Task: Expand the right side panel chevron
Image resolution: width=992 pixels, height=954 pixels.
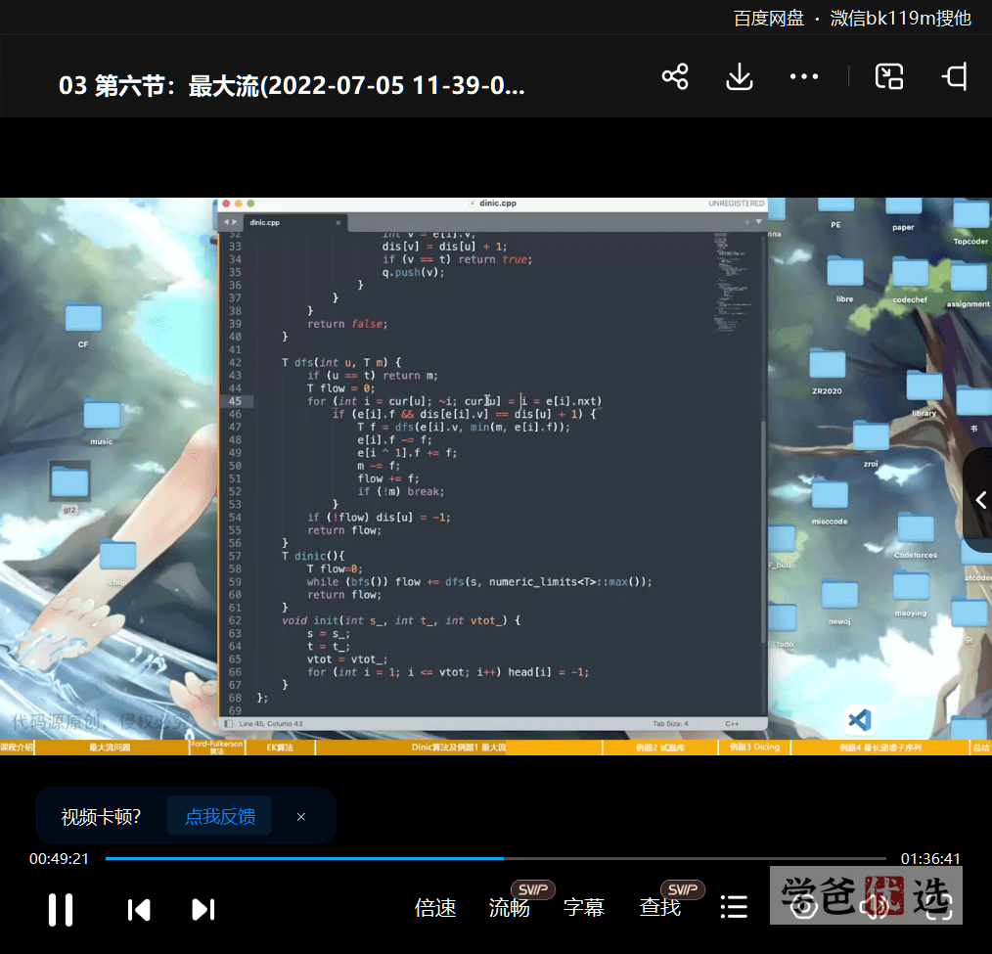Action: tap(980, 500)
